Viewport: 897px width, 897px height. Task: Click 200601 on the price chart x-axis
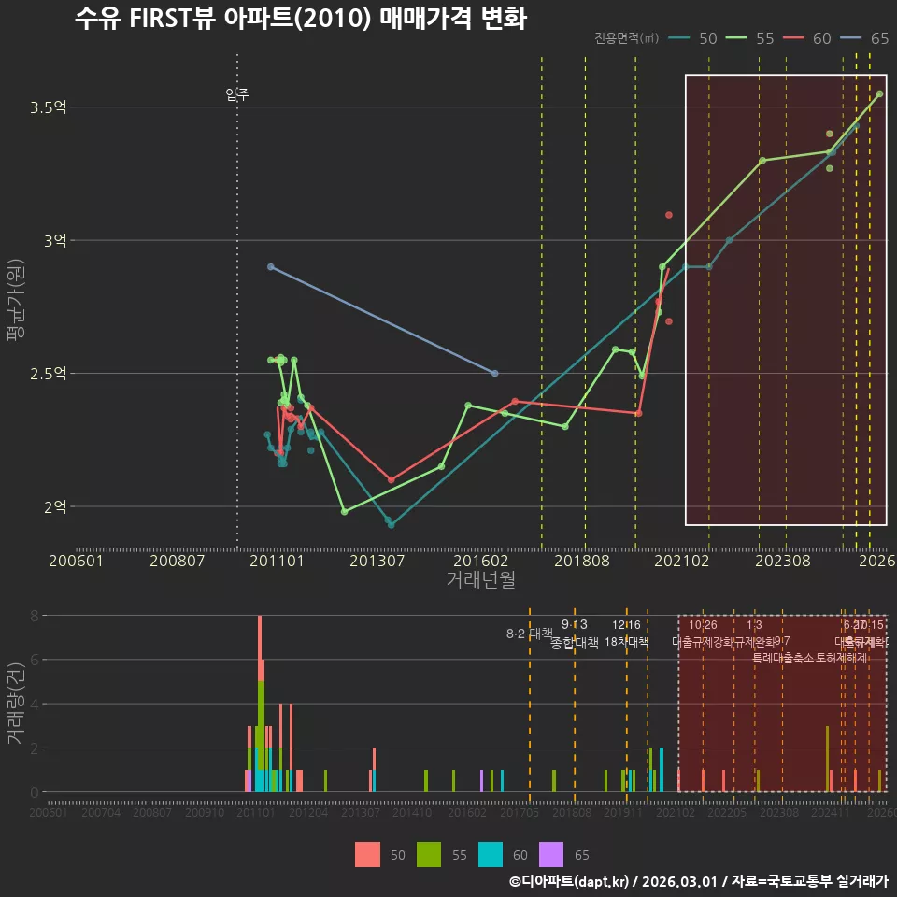click(x=76, y=561)
